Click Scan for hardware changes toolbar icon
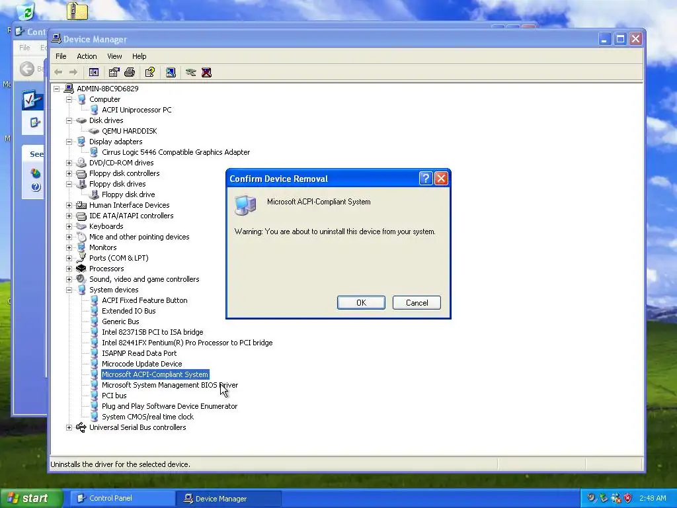677x508 pixels. click(x=171, y=73)
